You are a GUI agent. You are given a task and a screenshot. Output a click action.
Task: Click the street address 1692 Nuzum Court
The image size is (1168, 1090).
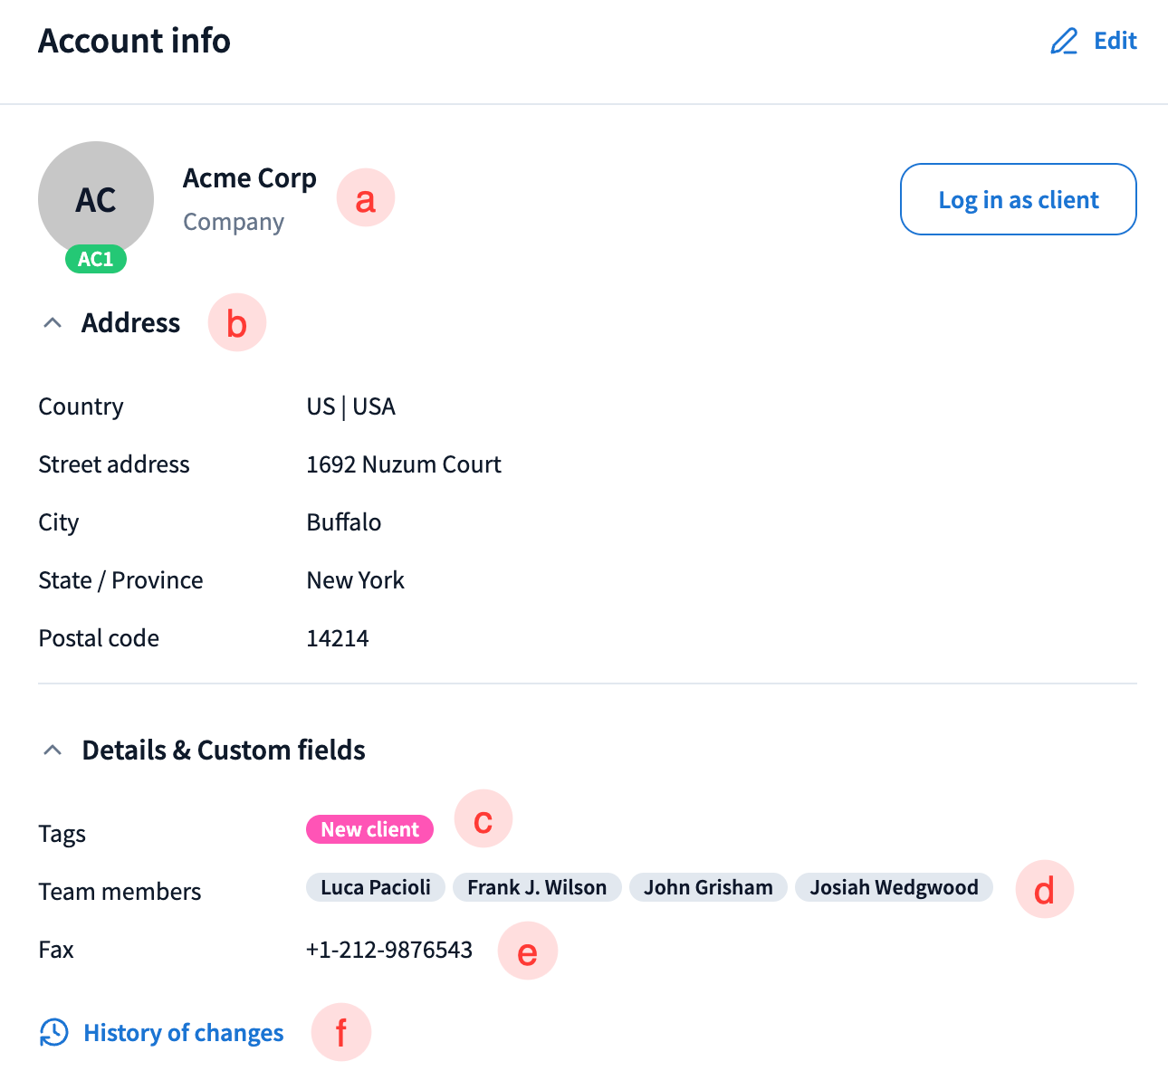click(x=404, y=464)
